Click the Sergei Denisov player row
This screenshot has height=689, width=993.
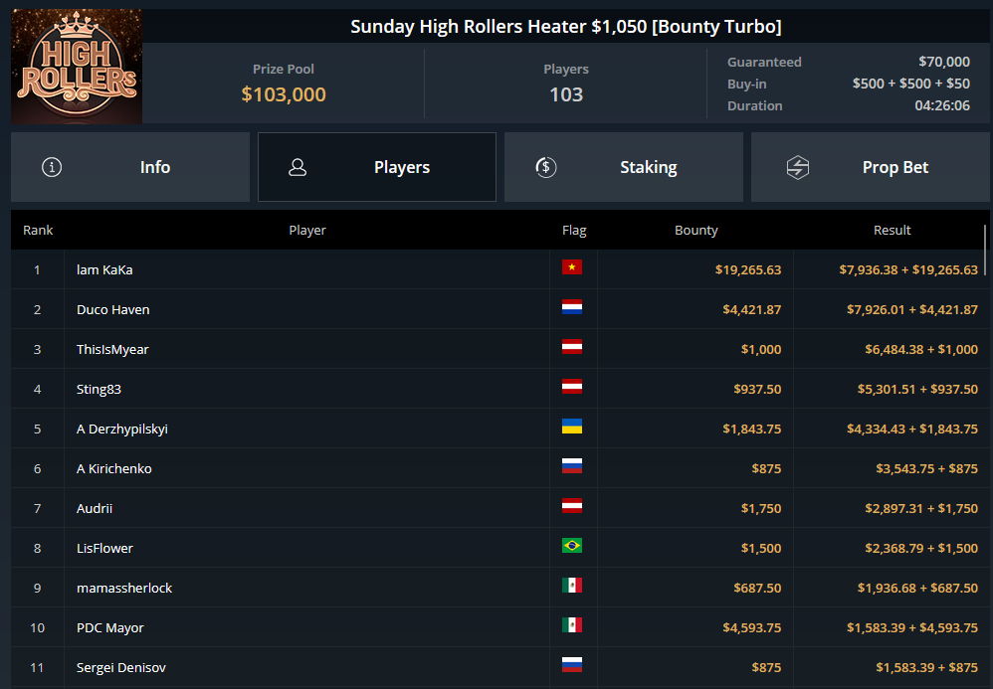tap(497, 667)
